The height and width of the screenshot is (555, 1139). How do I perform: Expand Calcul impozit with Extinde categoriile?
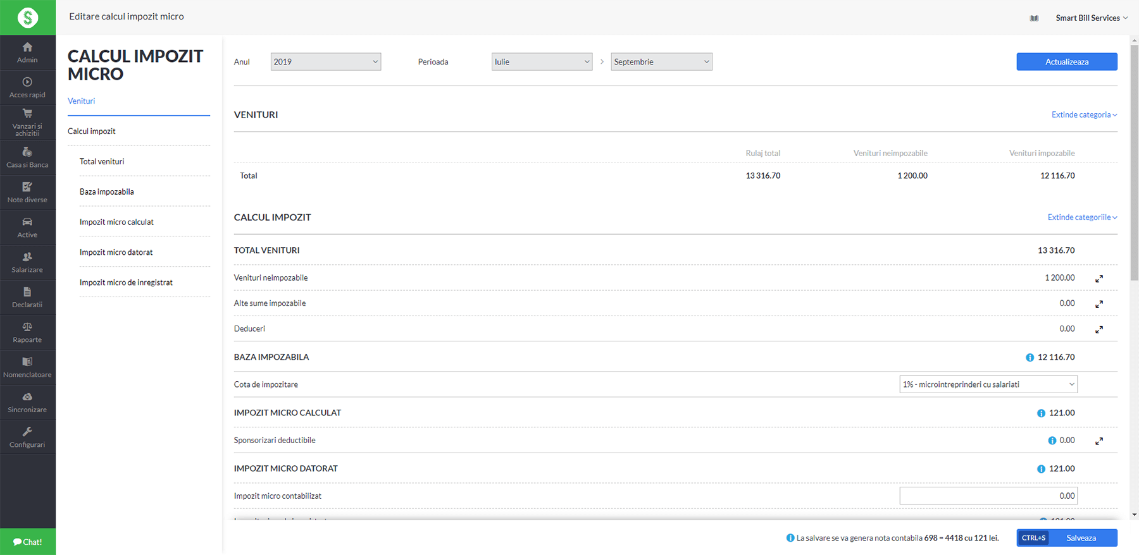click(1082, 217)
